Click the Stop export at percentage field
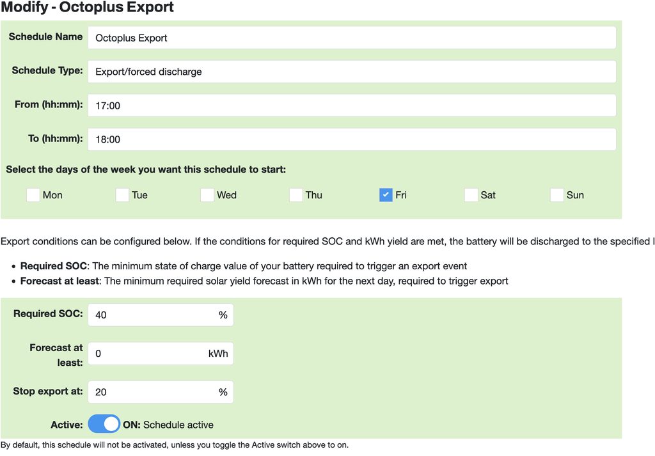The height and width of the screenshot is (456, 655). [154, 392]
